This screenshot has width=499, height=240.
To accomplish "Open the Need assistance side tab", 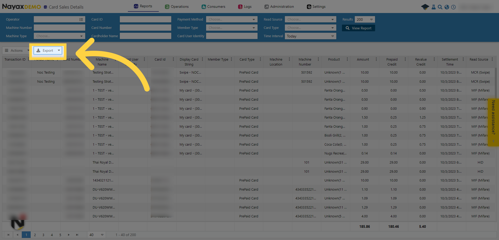I will 493,122.
